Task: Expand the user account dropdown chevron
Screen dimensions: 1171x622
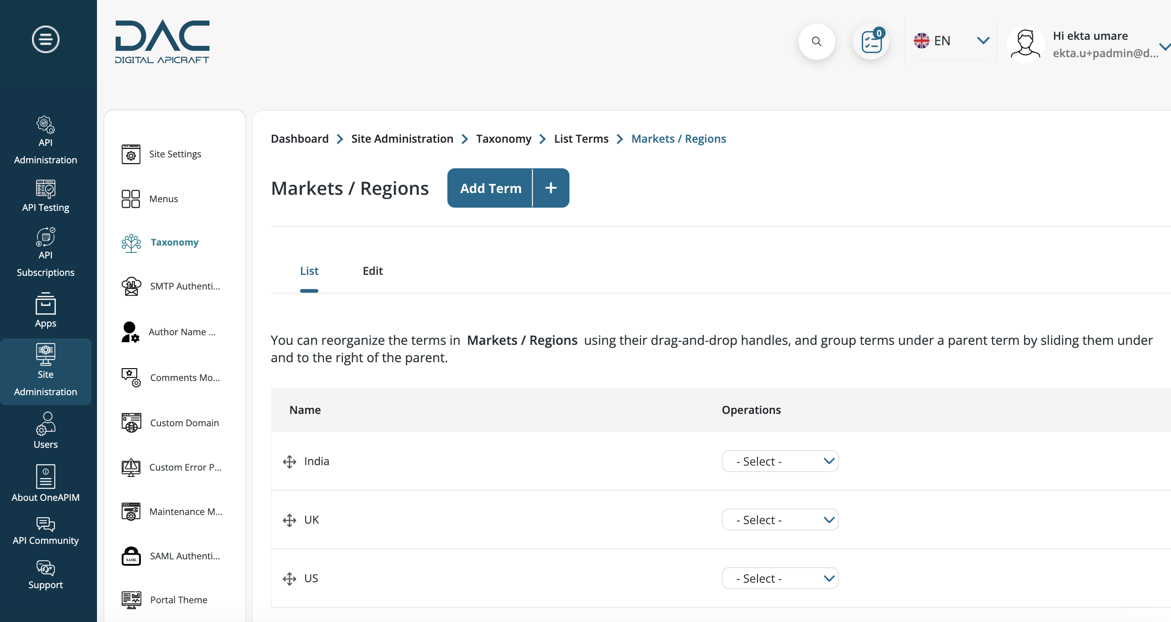Action: click(x=1165, y=46)
